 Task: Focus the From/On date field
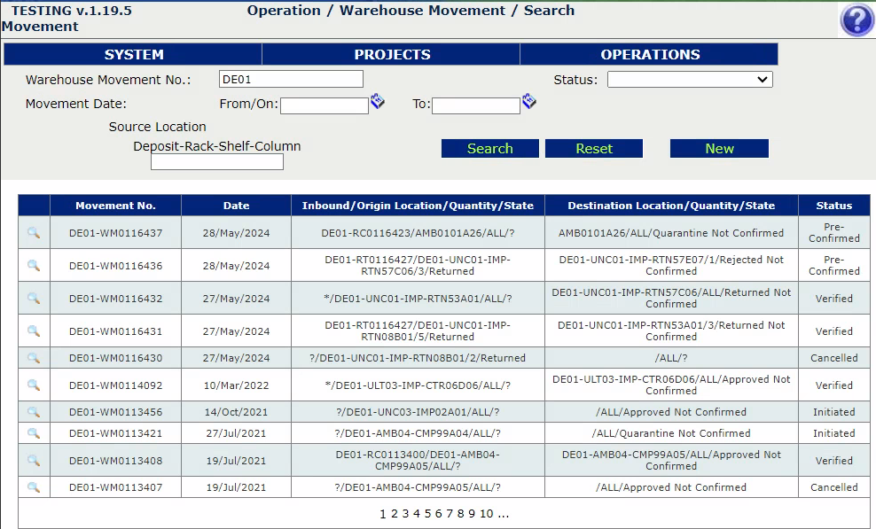(324, 105)
